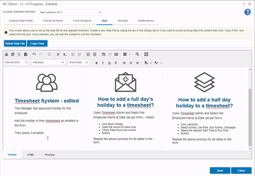255x176 pixels.
Task: Apply superscript formatting
Action: [x=58, y=54]
